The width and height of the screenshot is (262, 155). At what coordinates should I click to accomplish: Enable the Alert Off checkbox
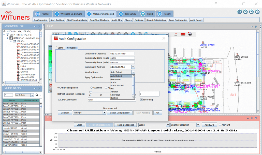point(220,125)
